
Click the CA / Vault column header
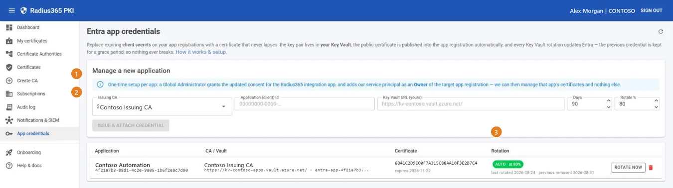point(216,151)
